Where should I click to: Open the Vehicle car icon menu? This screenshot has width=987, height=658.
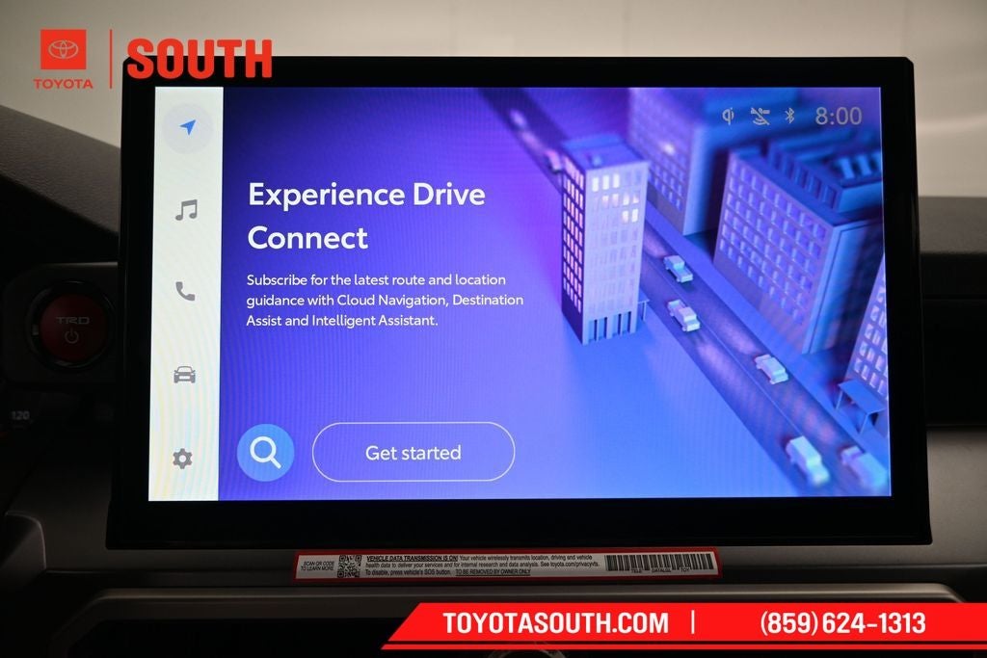coord(184,375)
